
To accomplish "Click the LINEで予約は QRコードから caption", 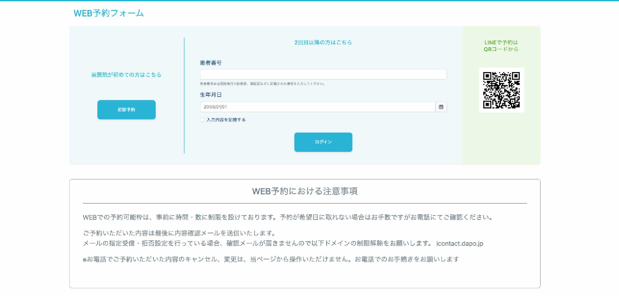I will click(501, 46).
